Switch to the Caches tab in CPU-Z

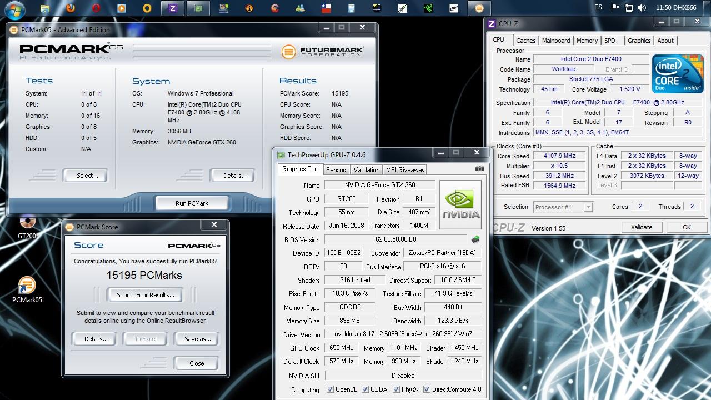pyautogui.click(x=525, y=41)
